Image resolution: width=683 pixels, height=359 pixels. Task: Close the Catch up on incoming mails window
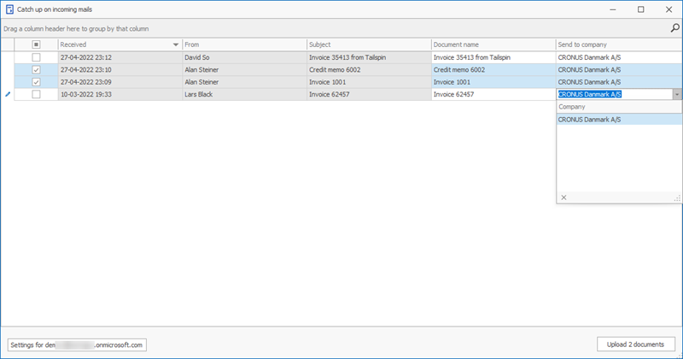668,9
